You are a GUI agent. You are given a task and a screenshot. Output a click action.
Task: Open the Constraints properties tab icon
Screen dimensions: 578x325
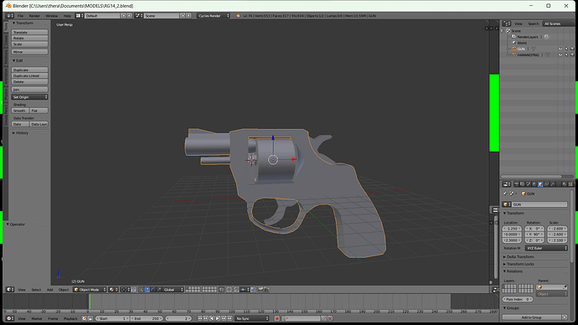[546, 184]
